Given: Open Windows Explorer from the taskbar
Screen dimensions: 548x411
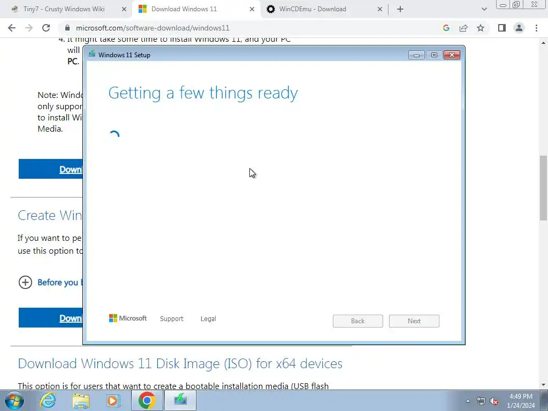Looking at the screenshot, I should point(81,400).
